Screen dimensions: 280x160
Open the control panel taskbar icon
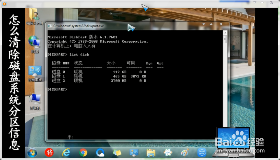click(x=134, y=152)
